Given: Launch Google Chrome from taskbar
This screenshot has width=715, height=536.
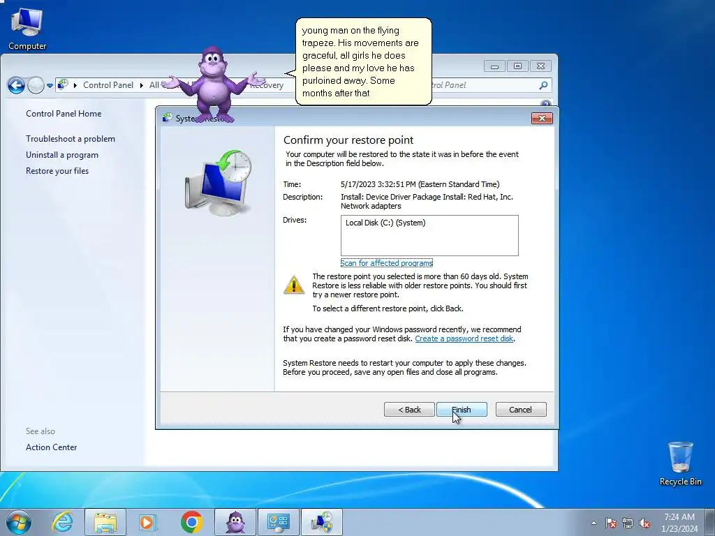Looking at the screenshot, I should point(191,522).
